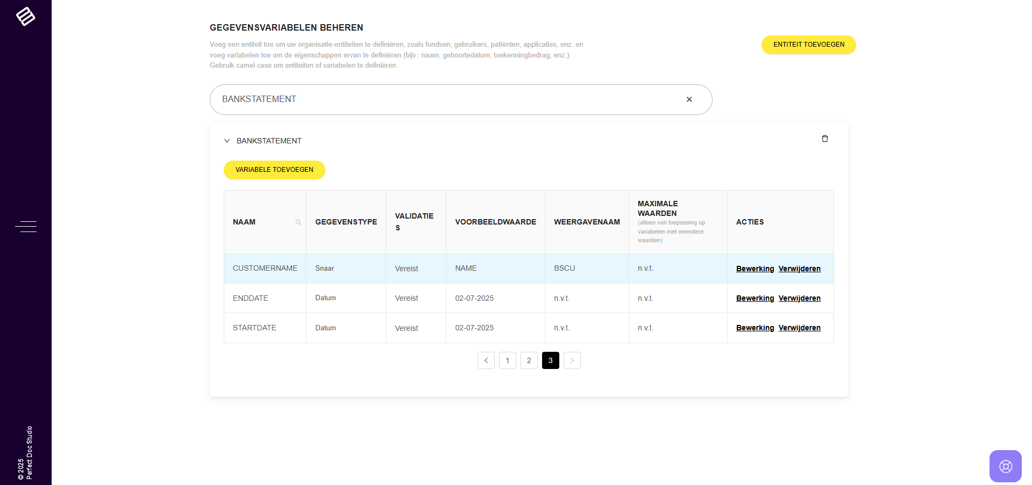Image resolution: width=1032 pixels, height=485 pixels.
Task: Open the help support chat icon
Action: coord(1005,466)
